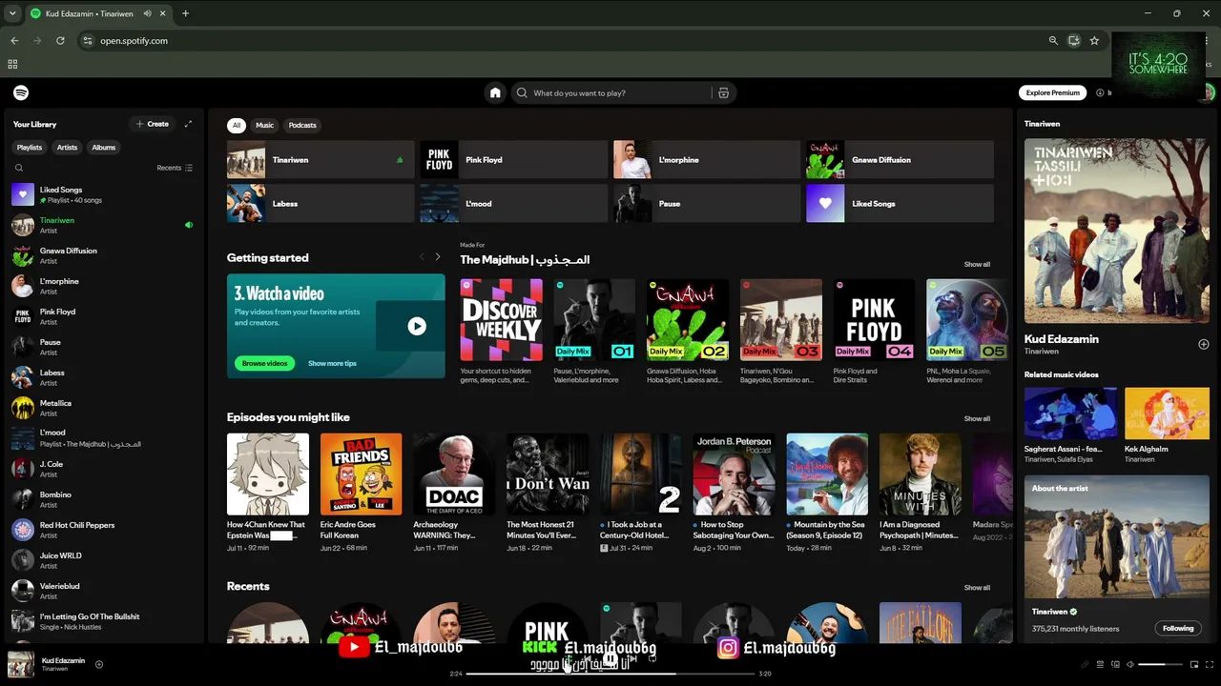Bookmark this page with the star icon

(x=1094, y=41)
